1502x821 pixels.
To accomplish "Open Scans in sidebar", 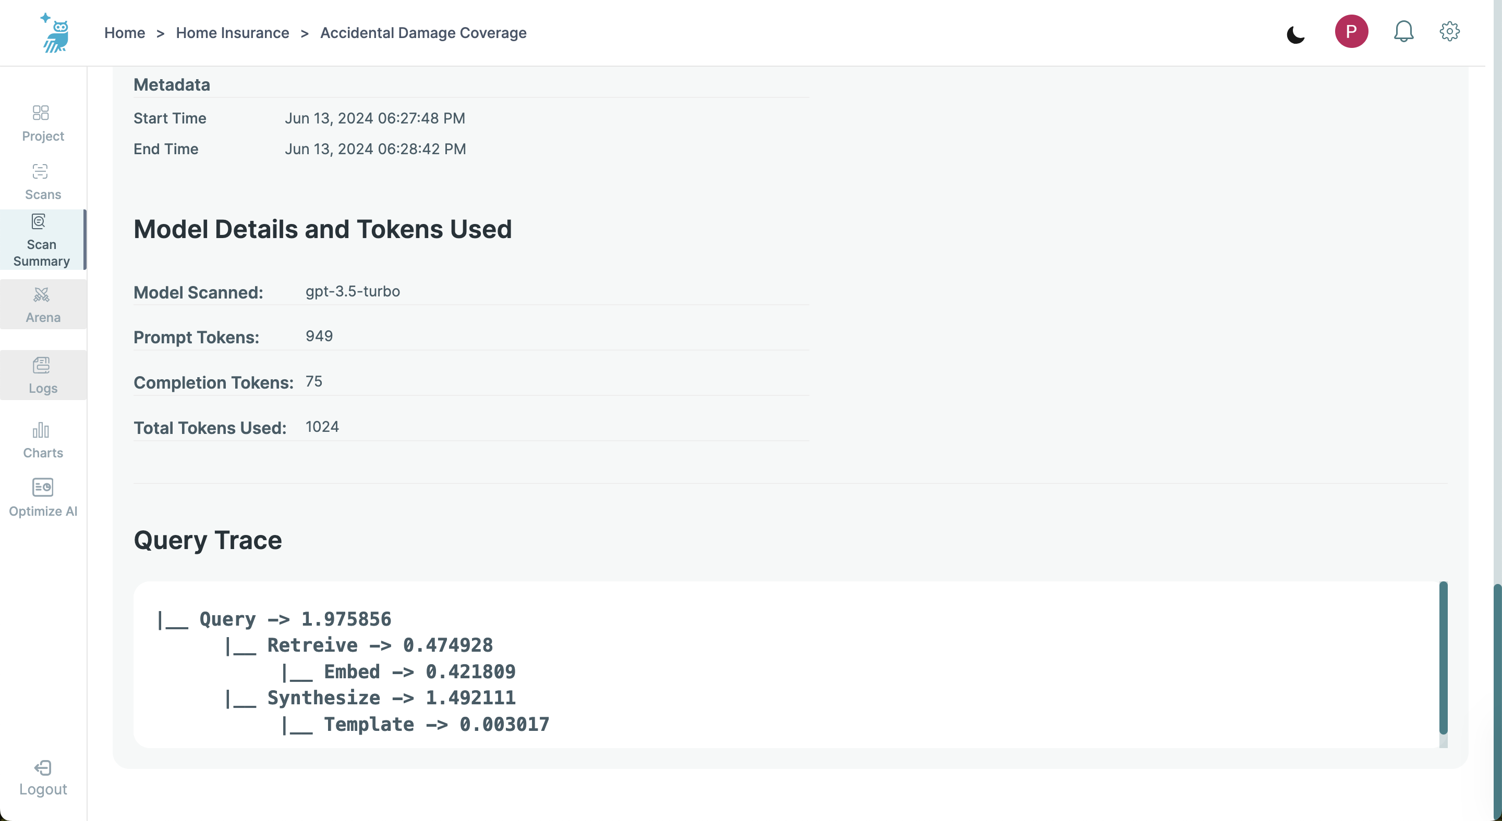I will coord(43,182).
